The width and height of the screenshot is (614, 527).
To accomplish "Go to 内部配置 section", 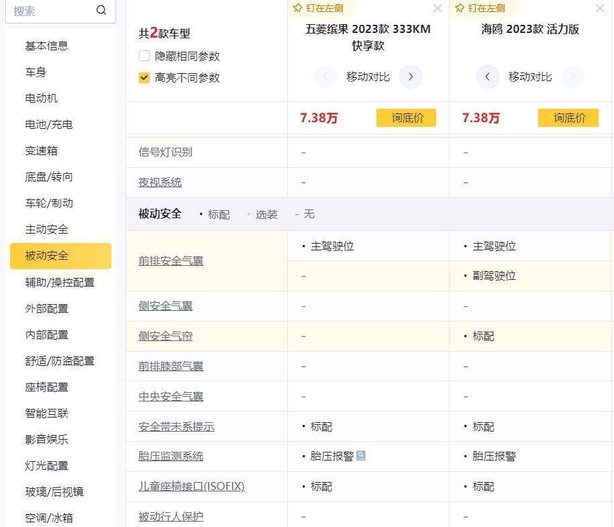I will pos(46,335).
